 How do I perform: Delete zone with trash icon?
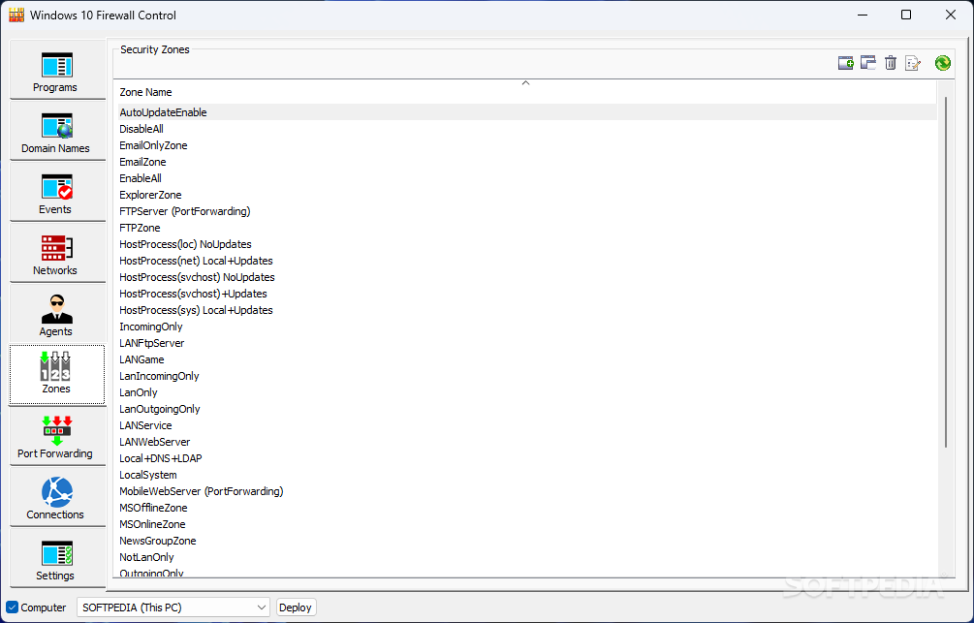890,63
